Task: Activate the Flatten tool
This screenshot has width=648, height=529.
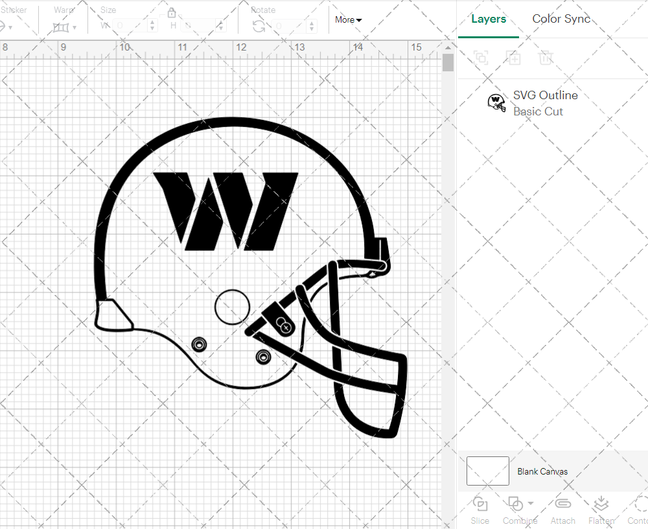Action: click(601, 504)
